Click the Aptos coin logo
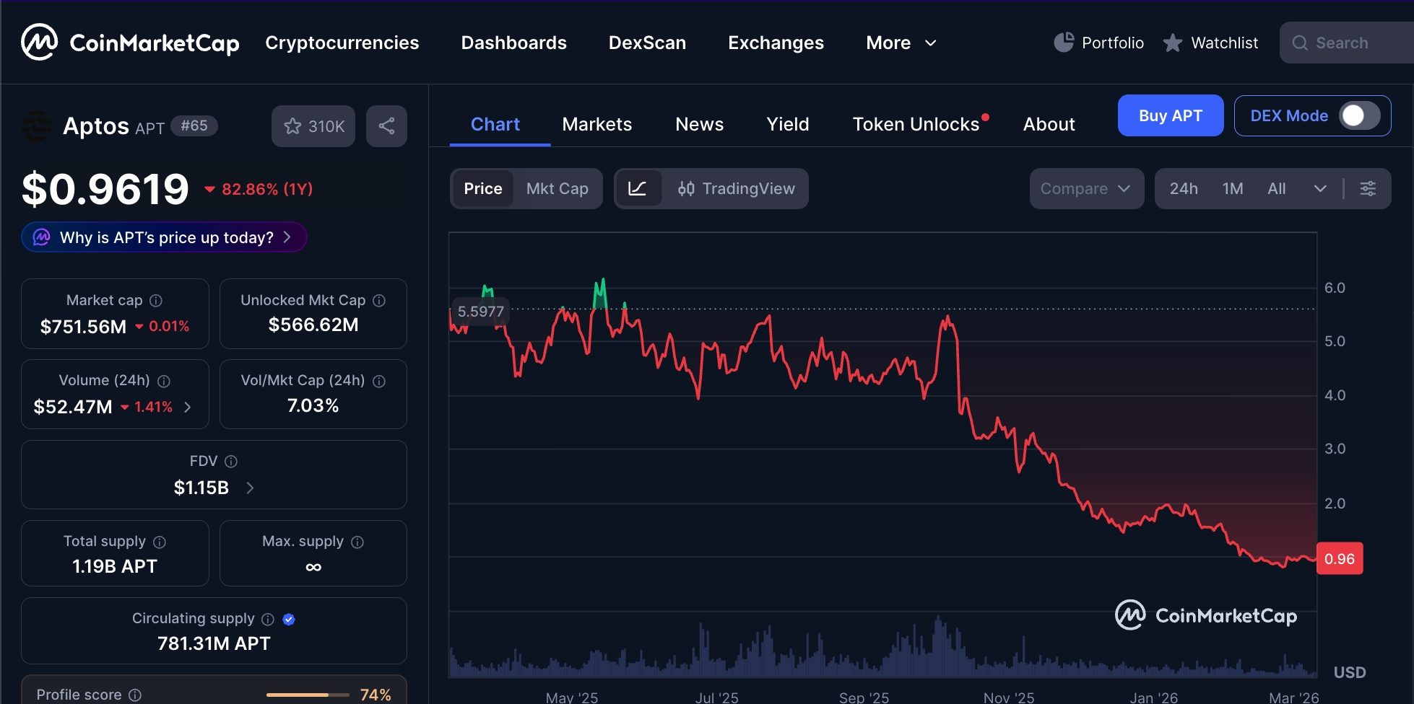The width and height of the screenshot is (1414, 704). coord(36,126)
